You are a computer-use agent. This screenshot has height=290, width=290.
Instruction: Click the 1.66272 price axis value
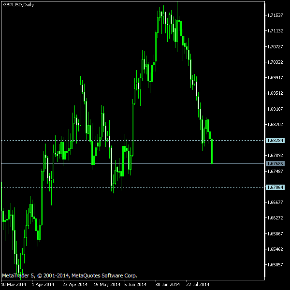coord(275,218)
